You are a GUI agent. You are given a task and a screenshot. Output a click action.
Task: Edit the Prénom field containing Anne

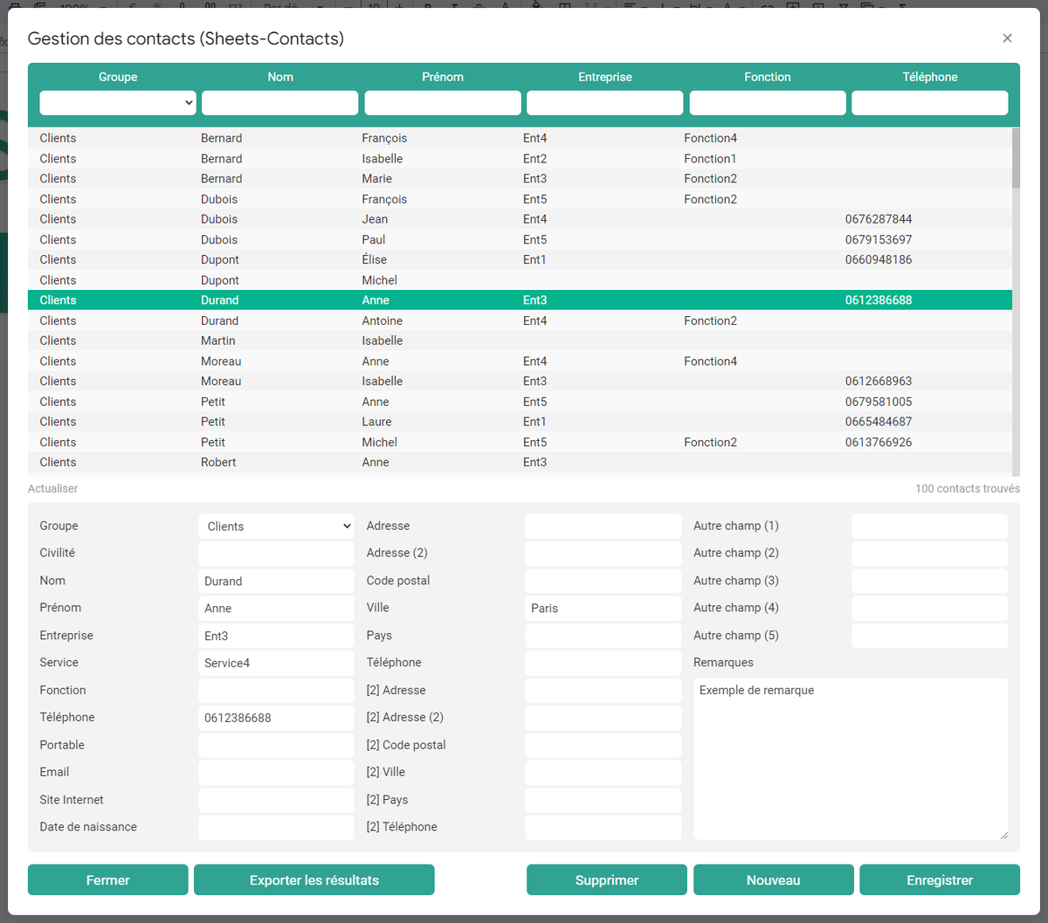click(277, 609)
